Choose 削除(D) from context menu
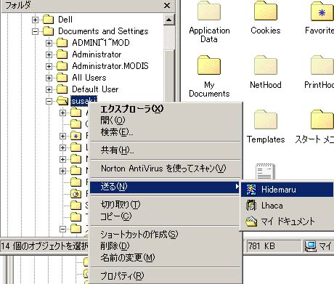 coord(166,246)
